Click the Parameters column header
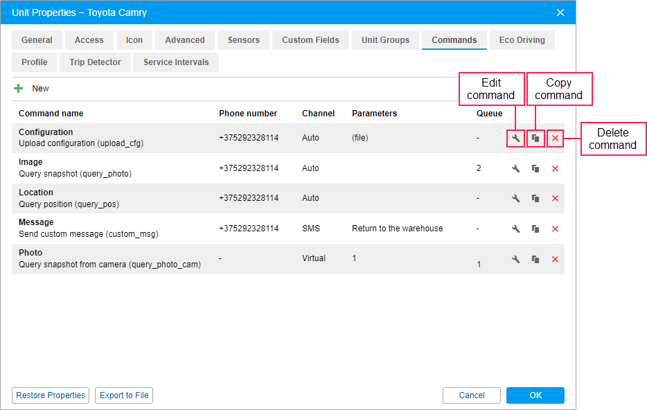Image resolution: width=647 pixels, height=410 pixels. 374,114
